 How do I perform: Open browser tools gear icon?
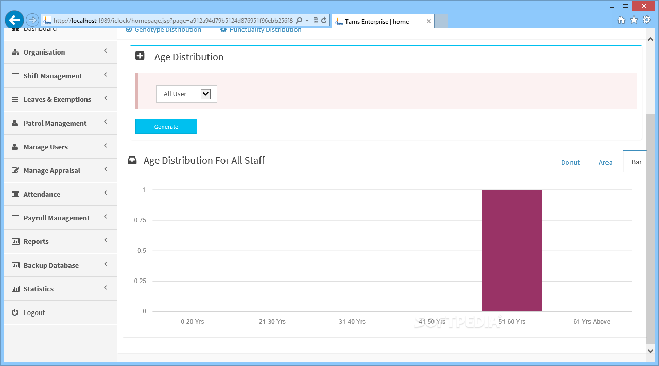pos(647,20)
